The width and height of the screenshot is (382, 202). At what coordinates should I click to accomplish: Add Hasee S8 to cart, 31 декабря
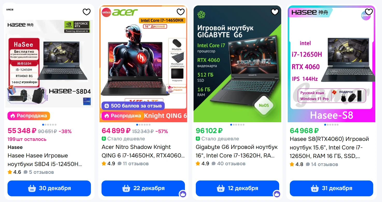click(x=331, y=188)
